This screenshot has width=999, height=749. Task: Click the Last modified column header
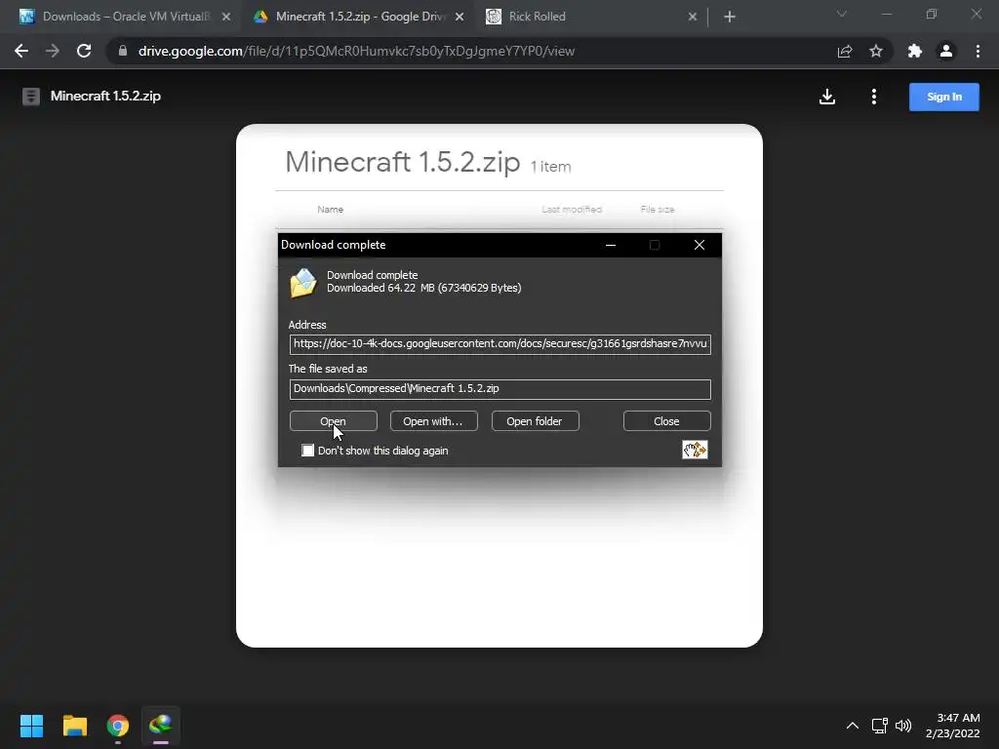point(572,209)
